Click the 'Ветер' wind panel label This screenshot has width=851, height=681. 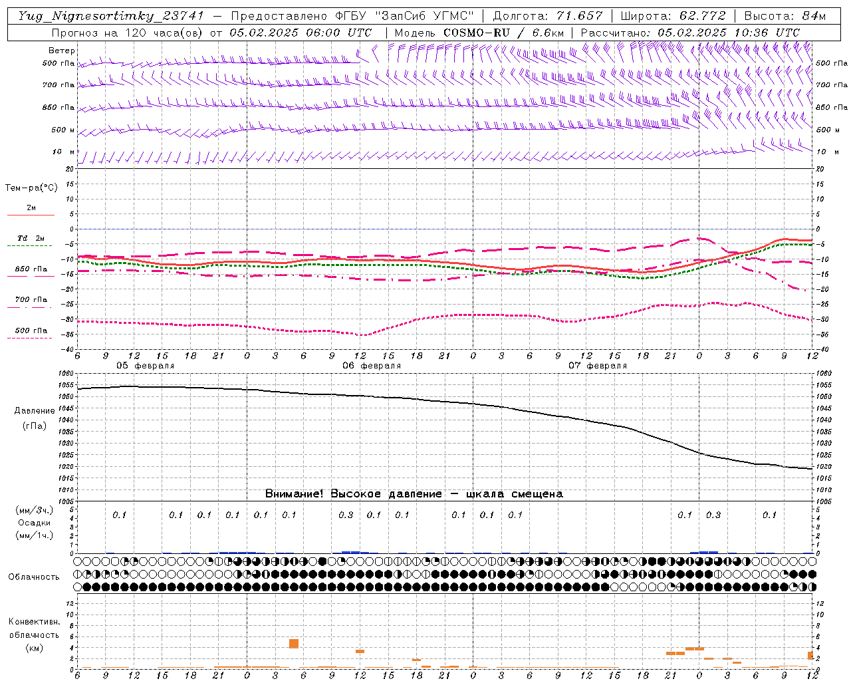point(62,51)
